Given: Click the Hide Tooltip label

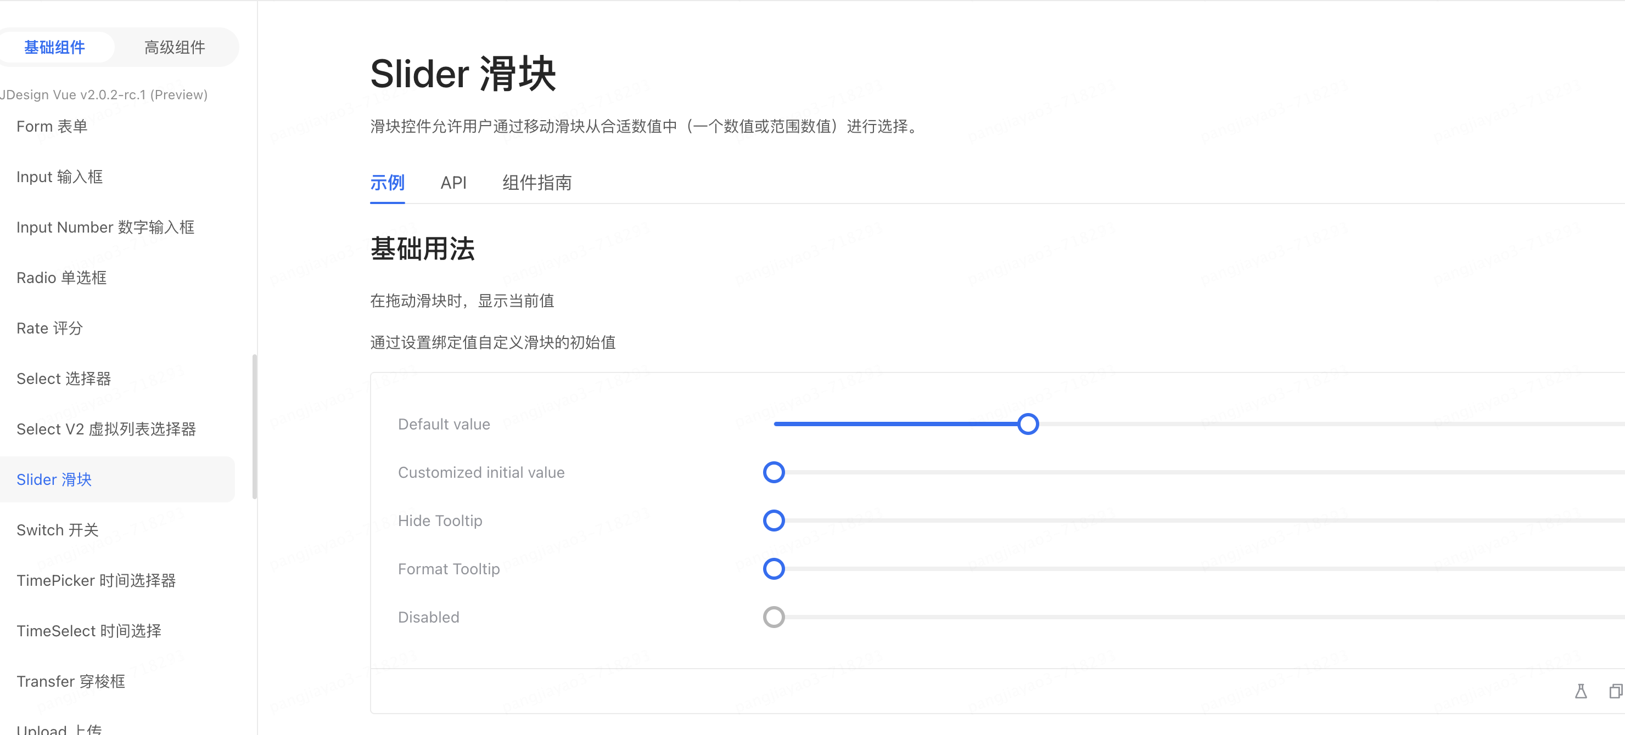Looking at the screenshot, I should [440, 521].
